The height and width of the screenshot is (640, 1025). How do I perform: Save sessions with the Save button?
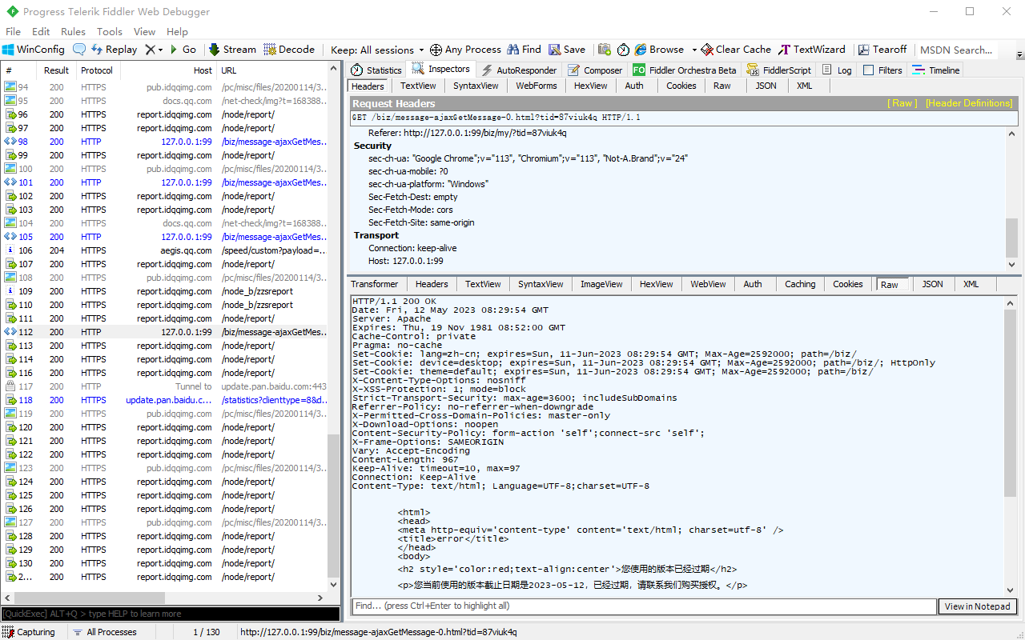click(567, 50)
